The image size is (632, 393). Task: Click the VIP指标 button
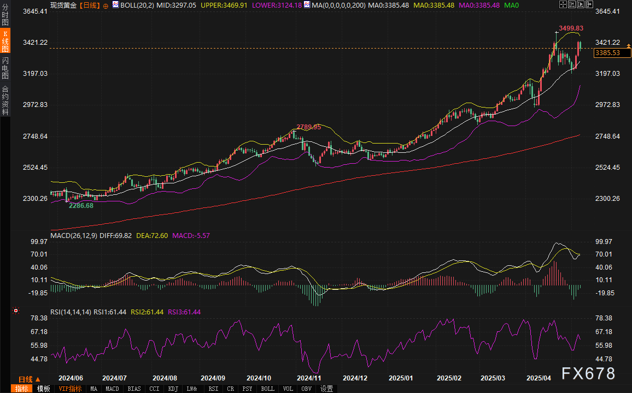70,389
